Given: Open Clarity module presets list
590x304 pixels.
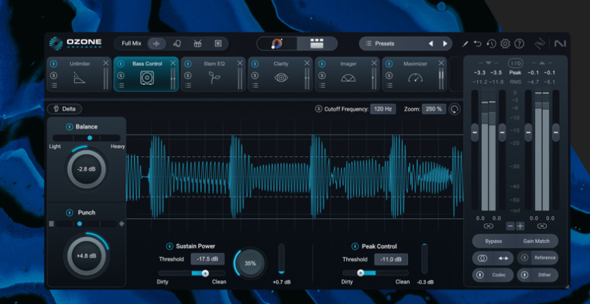Looking at the screenshot, I should [x=255, y=85].
